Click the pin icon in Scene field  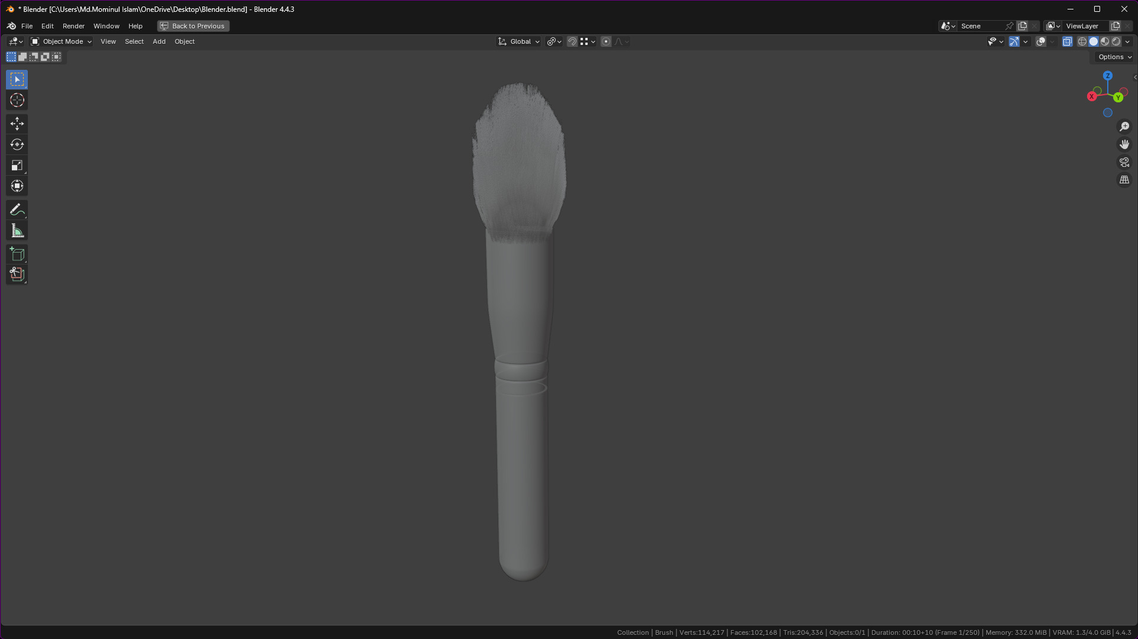[1009, 26]
